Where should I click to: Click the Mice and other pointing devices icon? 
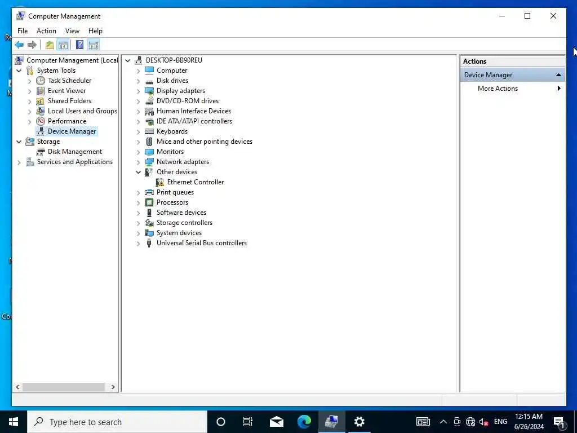point(149,142)
